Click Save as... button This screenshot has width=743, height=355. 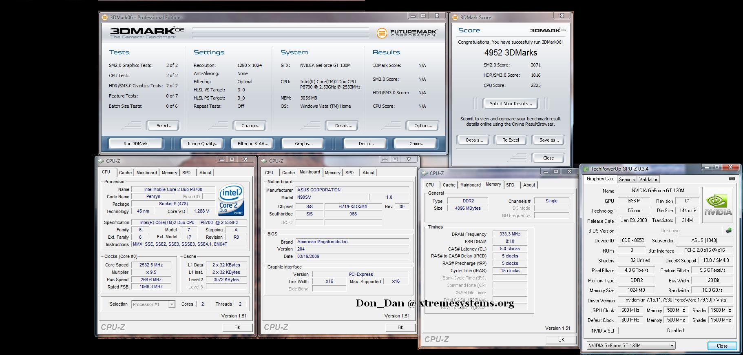click(x=549, y=140)
